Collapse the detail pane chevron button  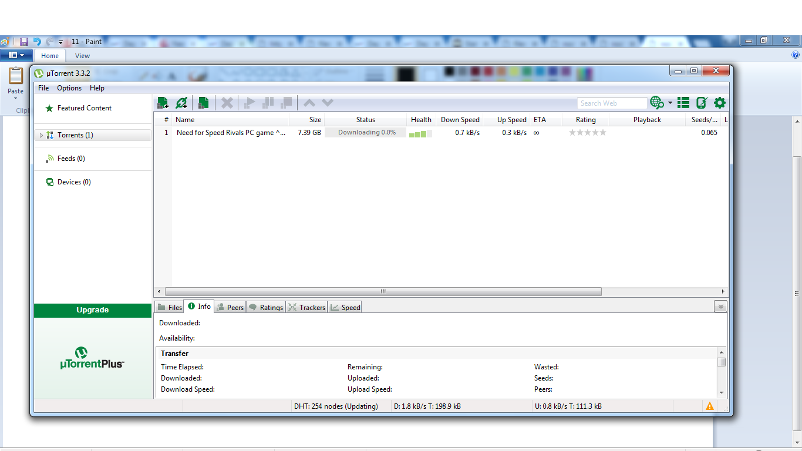click(x=720, y=307)
